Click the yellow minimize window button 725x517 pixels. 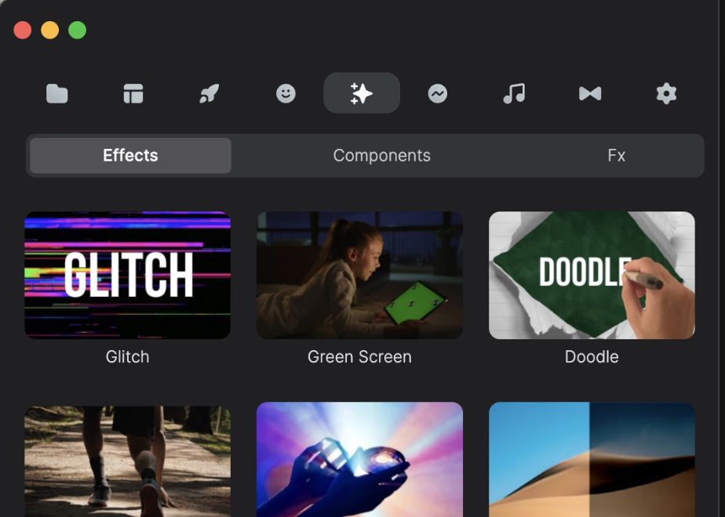[49, 31]
